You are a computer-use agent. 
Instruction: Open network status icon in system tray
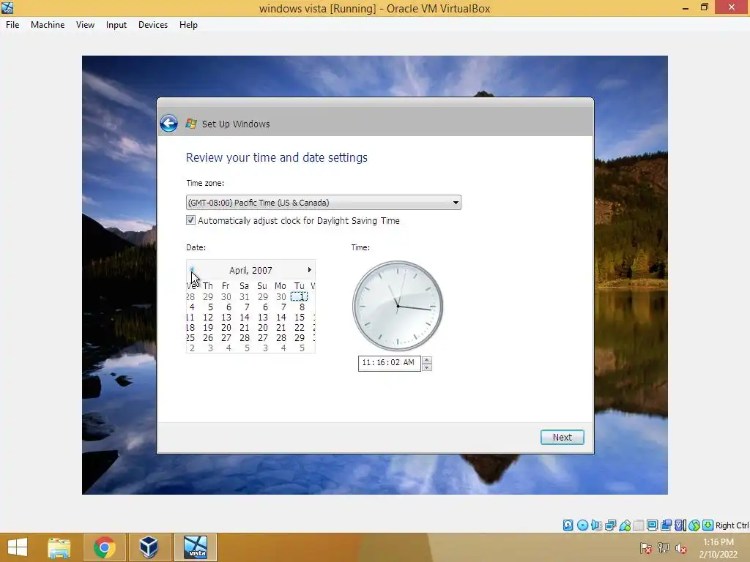pos(663,547)
